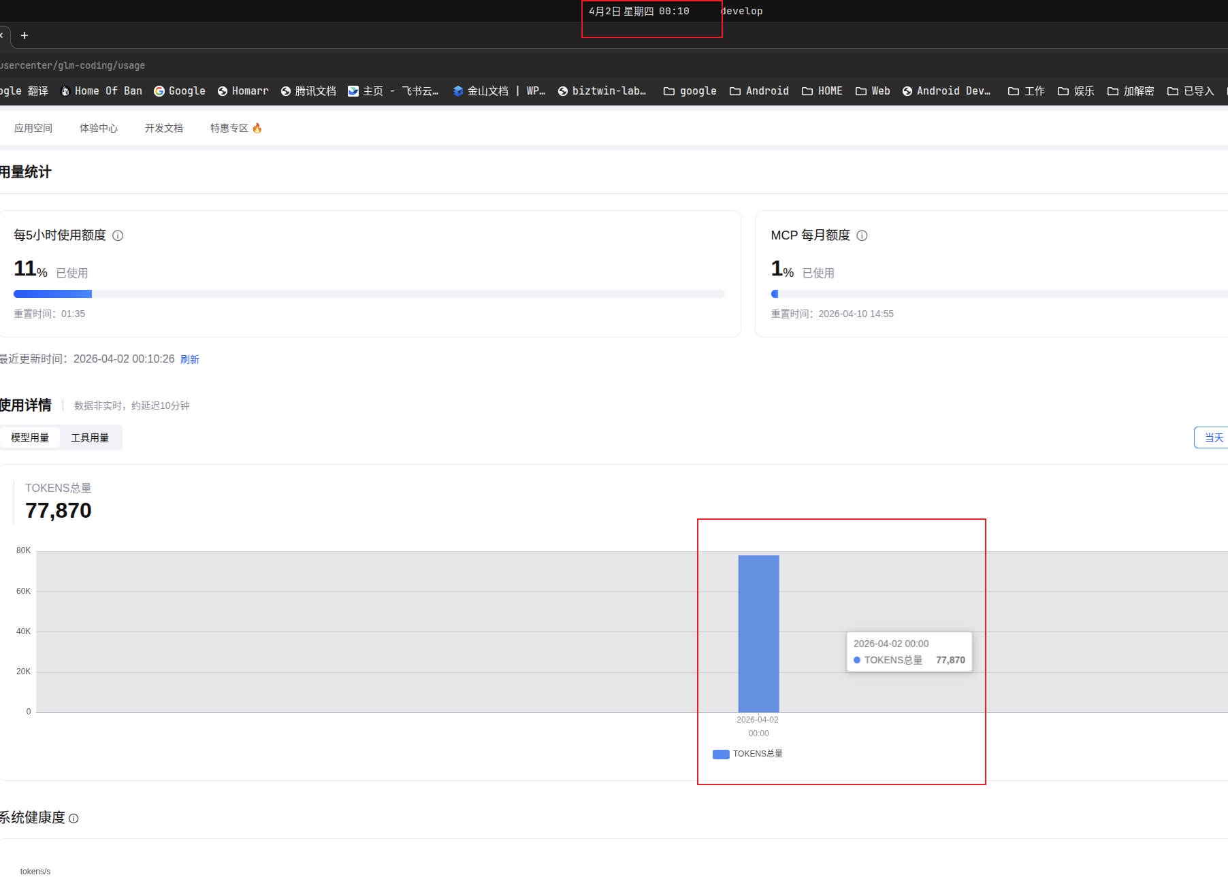1228x877 pixels.
Task: Open the Google bookmark
Action: point(180,91)
